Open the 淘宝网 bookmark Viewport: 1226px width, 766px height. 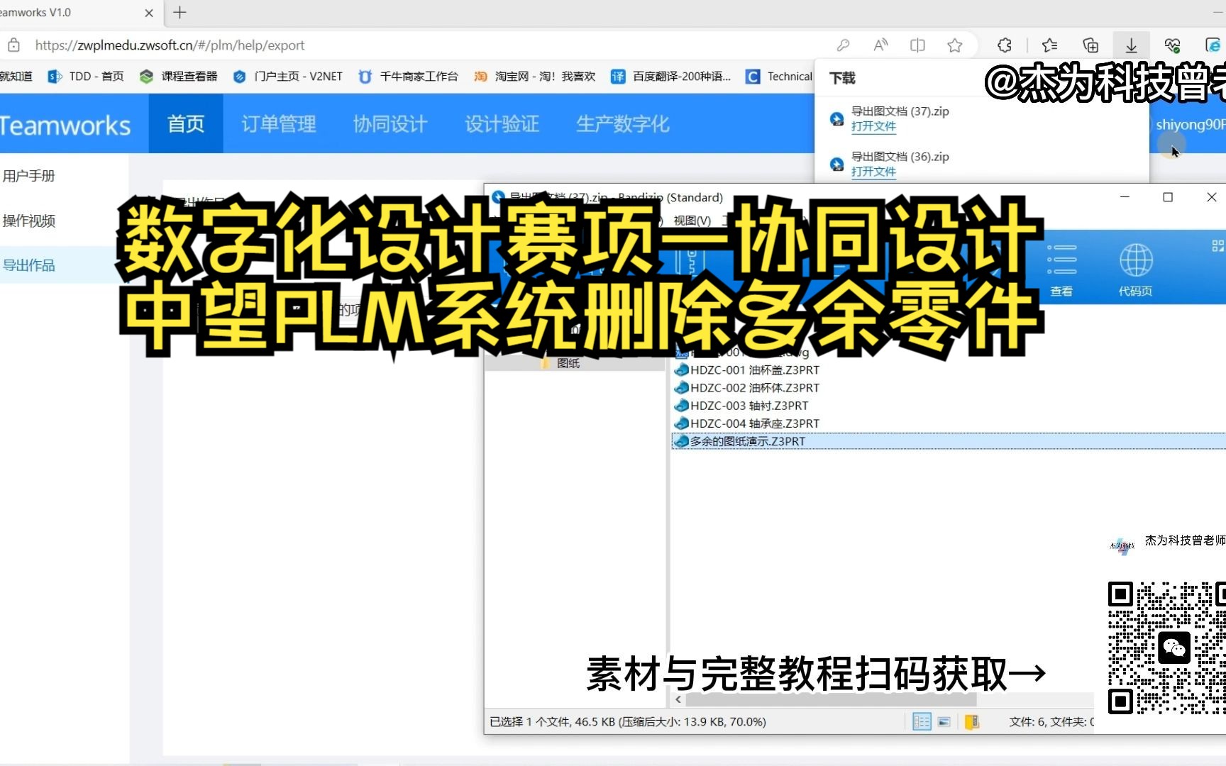coord(534,76)
